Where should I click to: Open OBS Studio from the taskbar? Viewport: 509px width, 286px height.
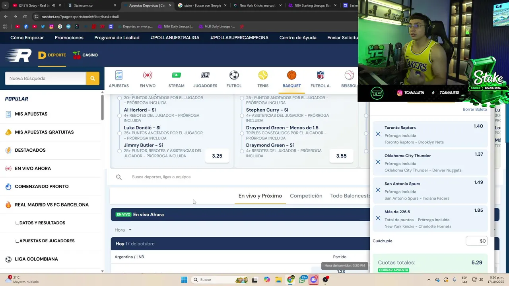coord(325,280)
